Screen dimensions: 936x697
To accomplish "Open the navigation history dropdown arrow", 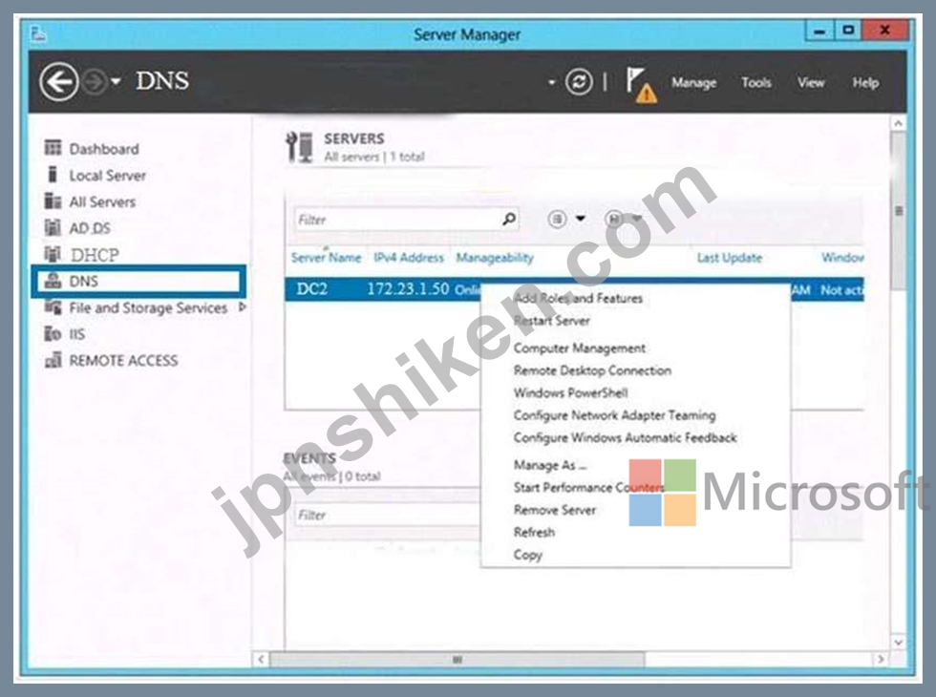I will click(116, 81).
